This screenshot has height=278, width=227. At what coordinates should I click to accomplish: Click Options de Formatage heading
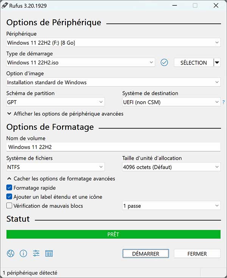(x=50, y=127)
